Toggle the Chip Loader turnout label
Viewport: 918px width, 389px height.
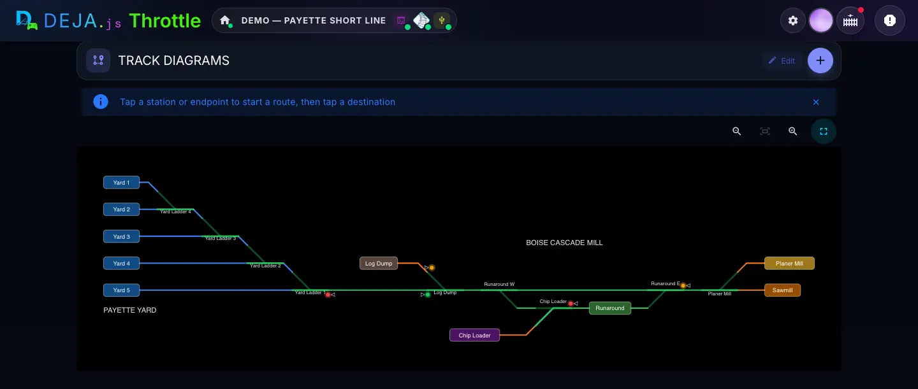(x=553, y=301)
